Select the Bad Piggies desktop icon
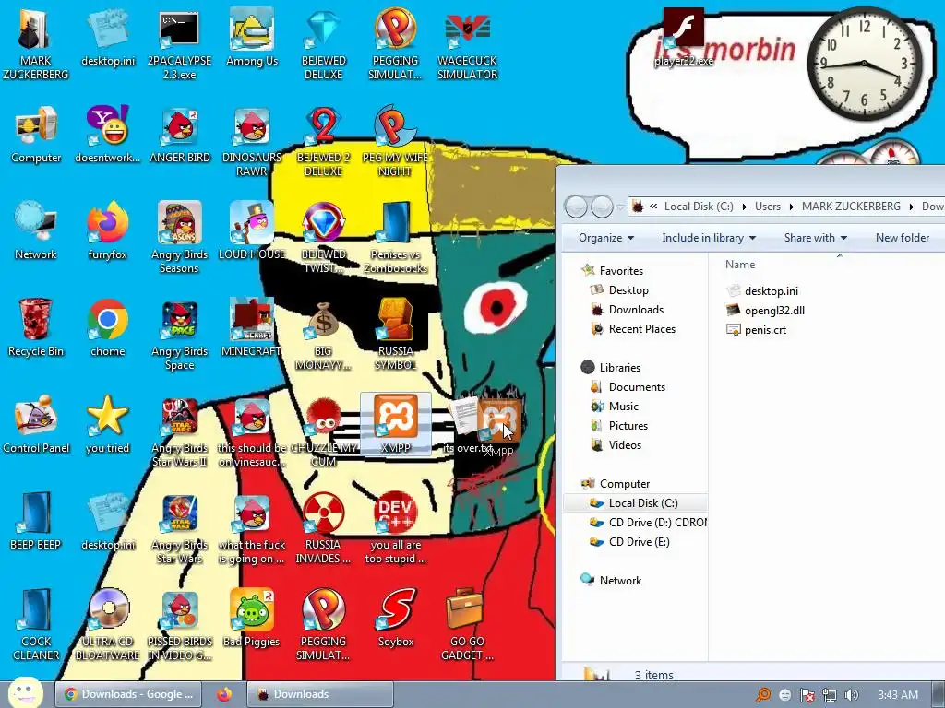This screenshot has height=708, width=945. coord(251,619)
